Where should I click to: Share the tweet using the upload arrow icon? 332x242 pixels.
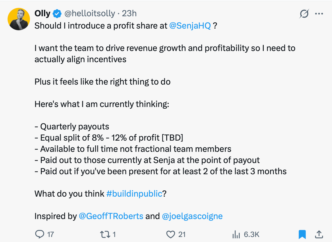(318, 234)
